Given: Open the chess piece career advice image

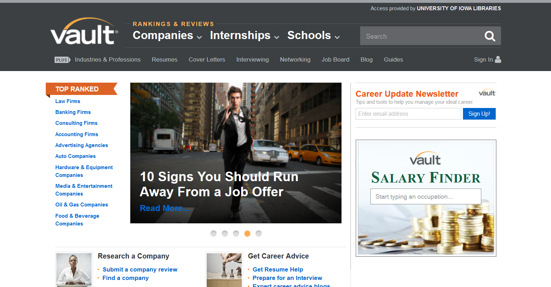Looking at the screenshot, I should [224, 270].
